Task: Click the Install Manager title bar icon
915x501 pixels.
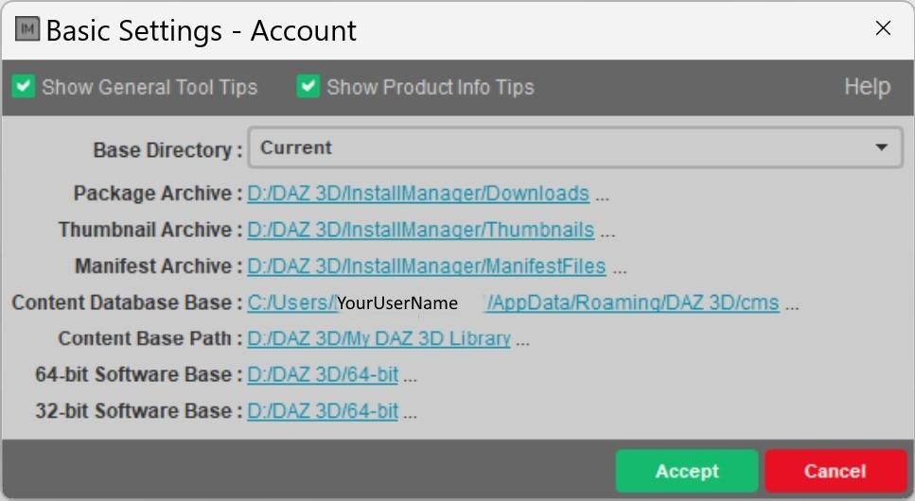Action: (27, 28)
